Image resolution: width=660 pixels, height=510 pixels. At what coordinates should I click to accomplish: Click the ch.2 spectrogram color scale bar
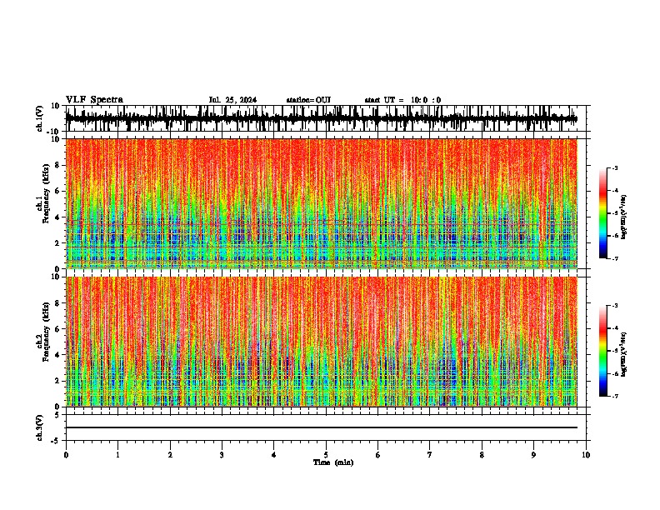pos(602,351)
